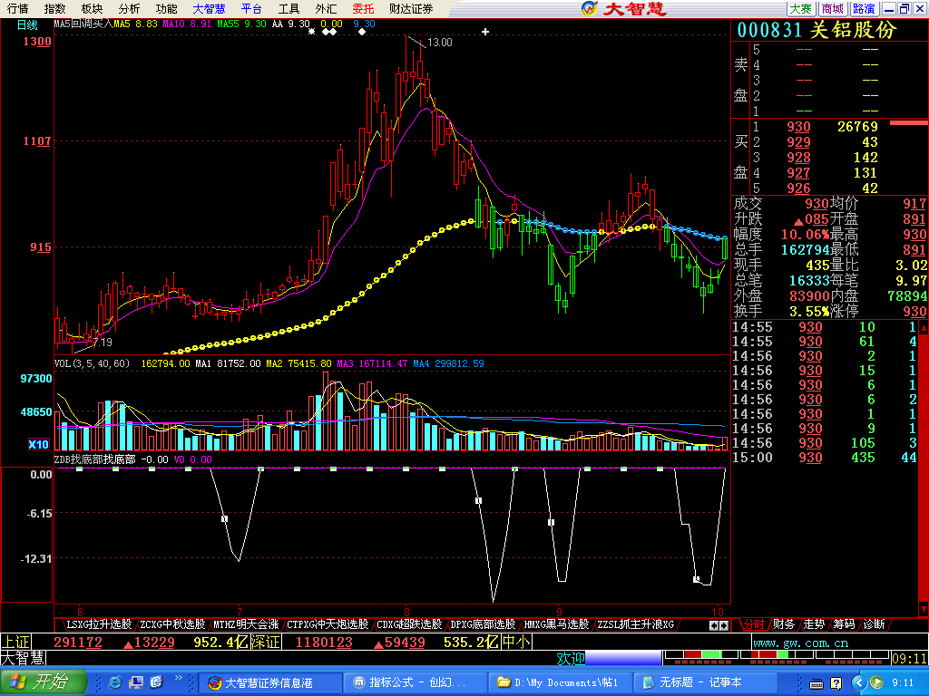Select the DPXG底部选股 indicator tab

tap(483, 623)
